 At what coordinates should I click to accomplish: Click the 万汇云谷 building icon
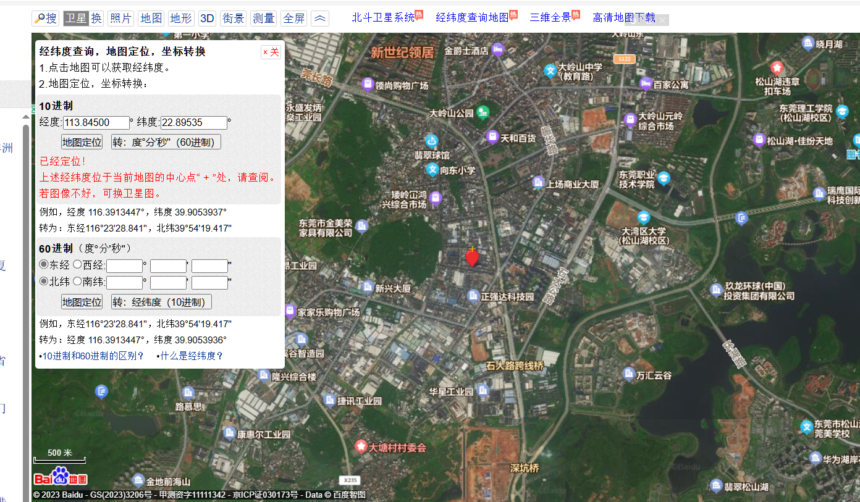pyautogui.click(x=629, y=374)
